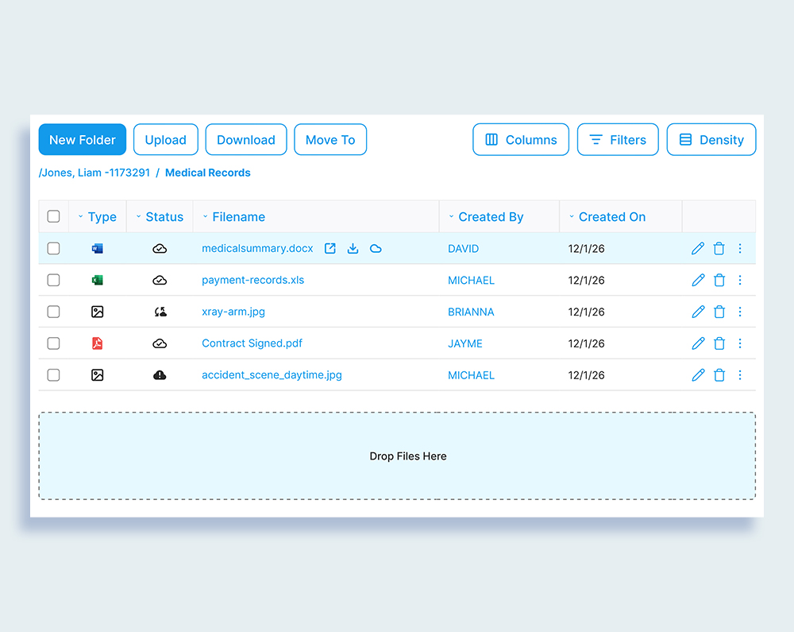Open the Type column sort arrow
This screenshot has width=794, height=632.
click(x=81, y=217)
